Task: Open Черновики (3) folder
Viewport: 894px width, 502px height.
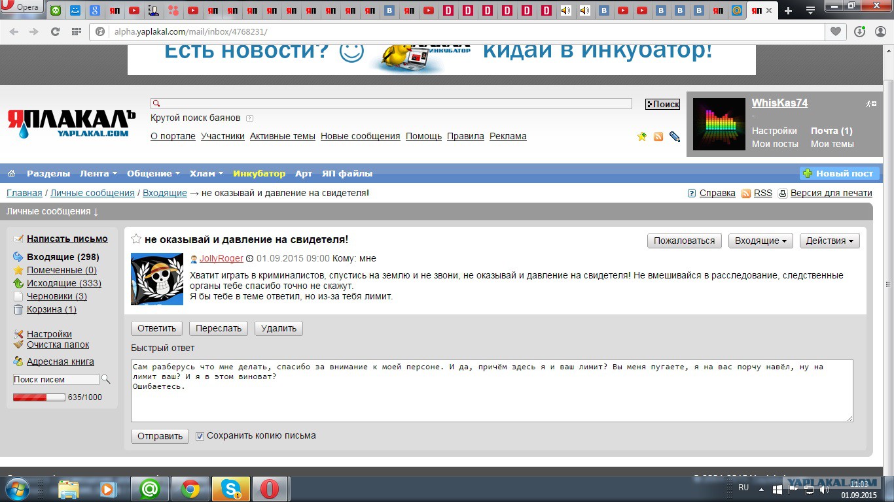Action: pyautogui.click(x=57, y=296)
